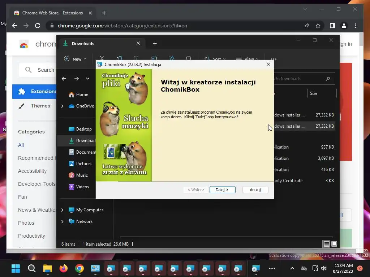Close the Chrome Web Store tab
Image resolution: width=370 pixels, height=277 pixels.
pos(90,13)
